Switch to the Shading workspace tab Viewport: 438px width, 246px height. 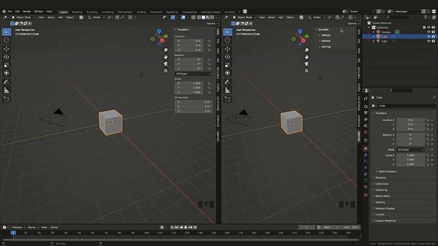pos(141,12)
